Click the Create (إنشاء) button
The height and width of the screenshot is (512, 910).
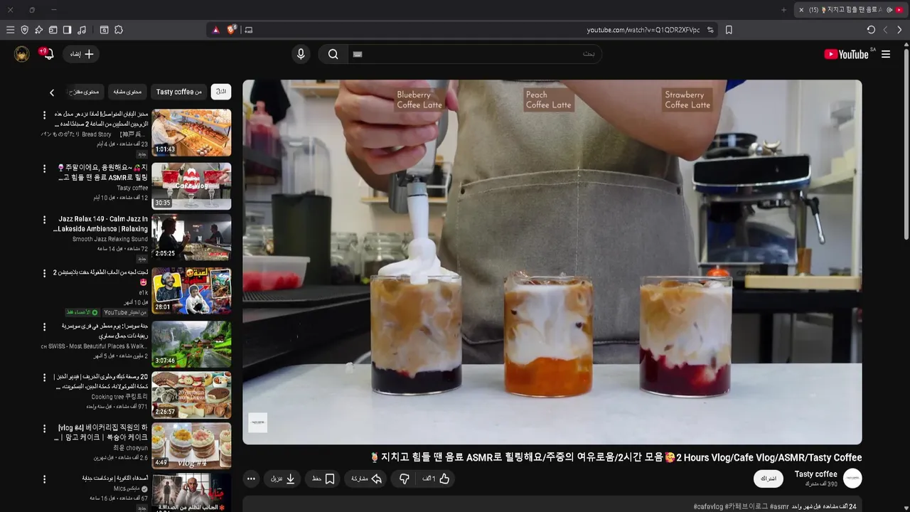coord(82,54)
